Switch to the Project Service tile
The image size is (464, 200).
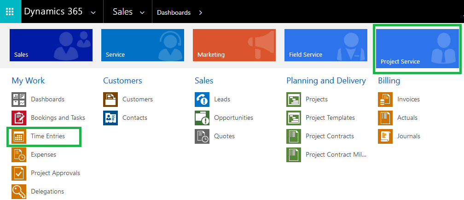point(417,48)
